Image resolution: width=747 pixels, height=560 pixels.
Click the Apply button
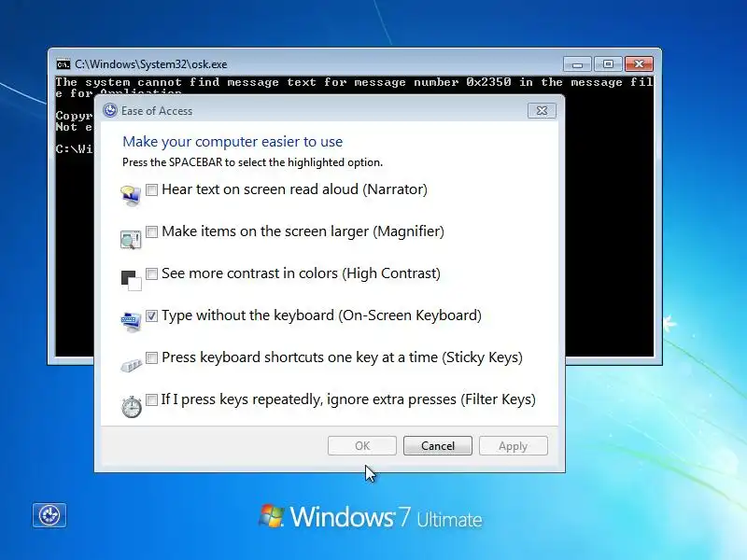click(513, 446)
